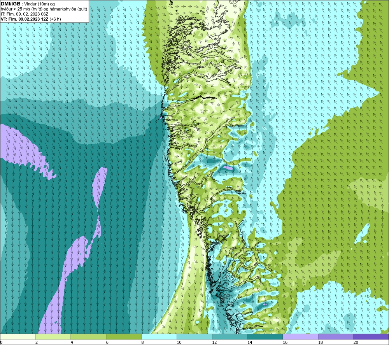Select the light cyan 8–10 m/s swatch
The height and width of the screenshot is (345, 389).
[x=159, y=336]
